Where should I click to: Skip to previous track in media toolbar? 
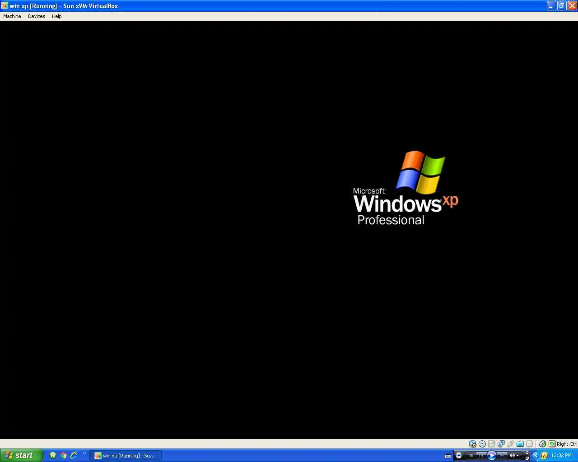pos(481,455)
